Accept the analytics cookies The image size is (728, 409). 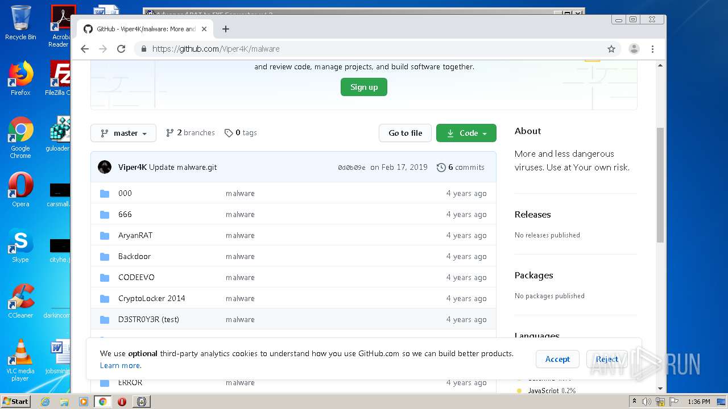click(x=557, y=359)
